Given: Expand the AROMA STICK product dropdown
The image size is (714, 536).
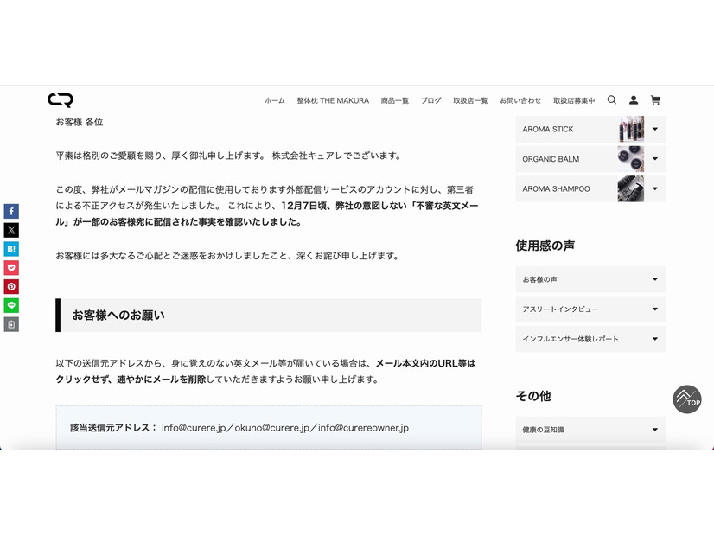Looking at the screenshot, I should pos(655,129).
